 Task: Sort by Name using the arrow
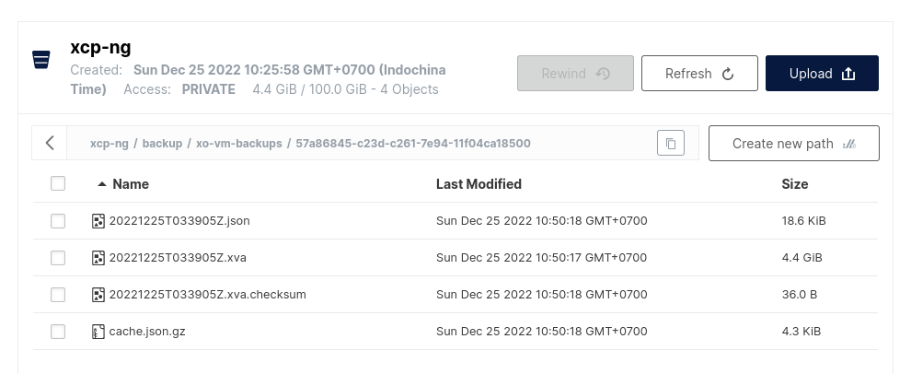tap(101, 184)
